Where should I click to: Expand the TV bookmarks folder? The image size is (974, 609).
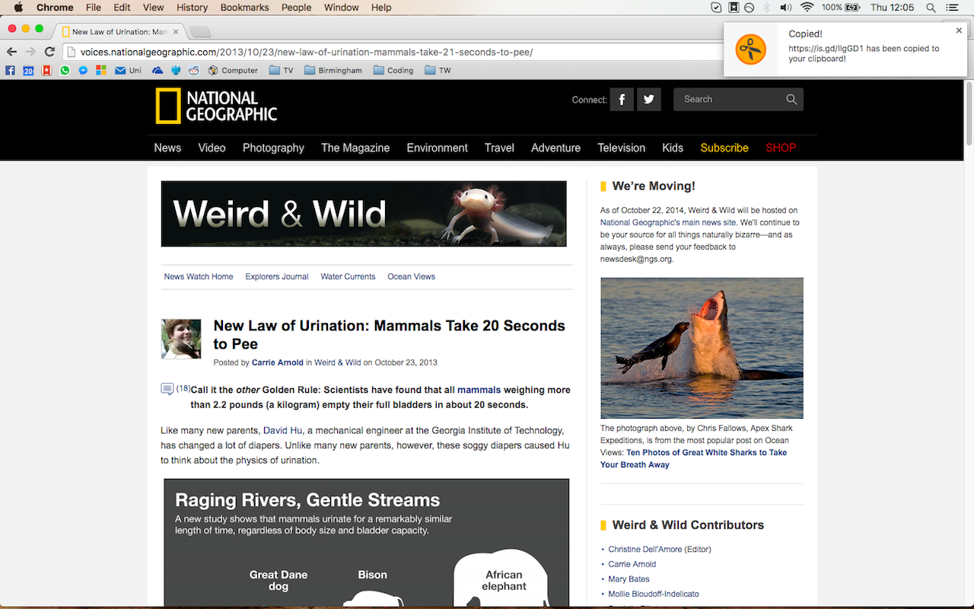pyautogui.click(x=281, y=70)
